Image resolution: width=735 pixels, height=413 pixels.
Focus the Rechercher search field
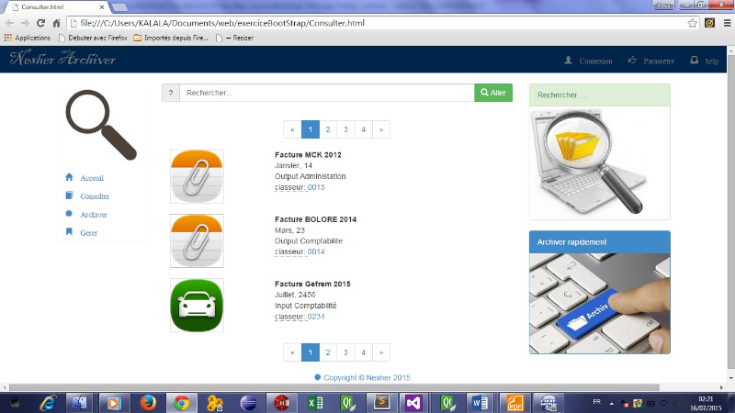pos(327,93)
